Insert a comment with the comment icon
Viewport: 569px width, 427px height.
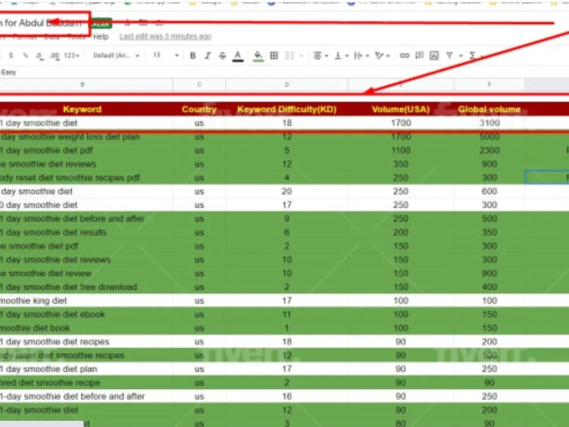coord(419,56)
